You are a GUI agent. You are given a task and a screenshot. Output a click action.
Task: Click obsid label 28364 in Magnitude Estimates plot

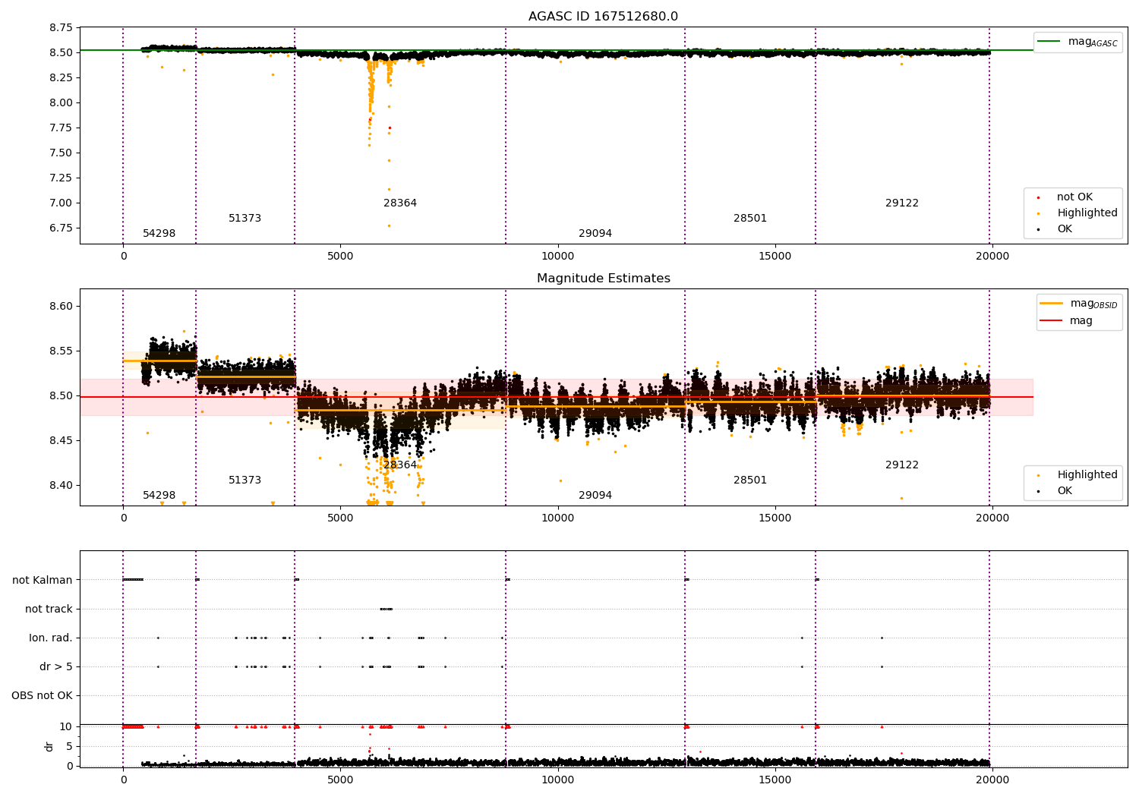tap(399, 465)
